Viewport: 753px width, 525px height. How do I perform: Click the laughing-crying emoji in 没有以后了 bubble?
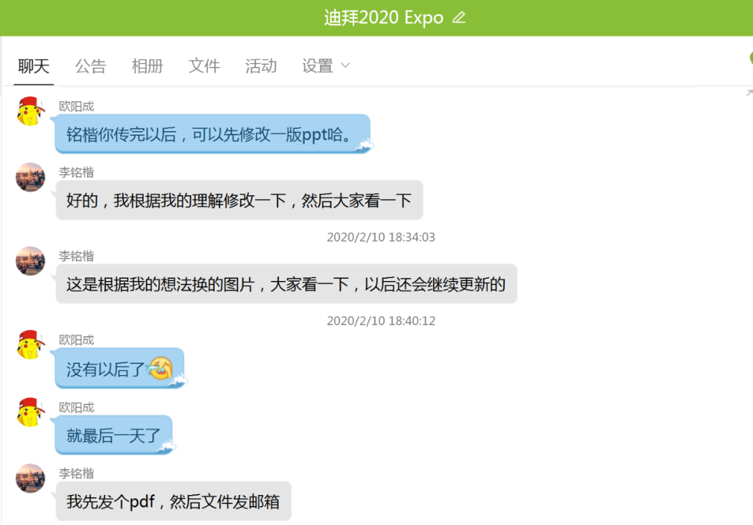(160, 368)
